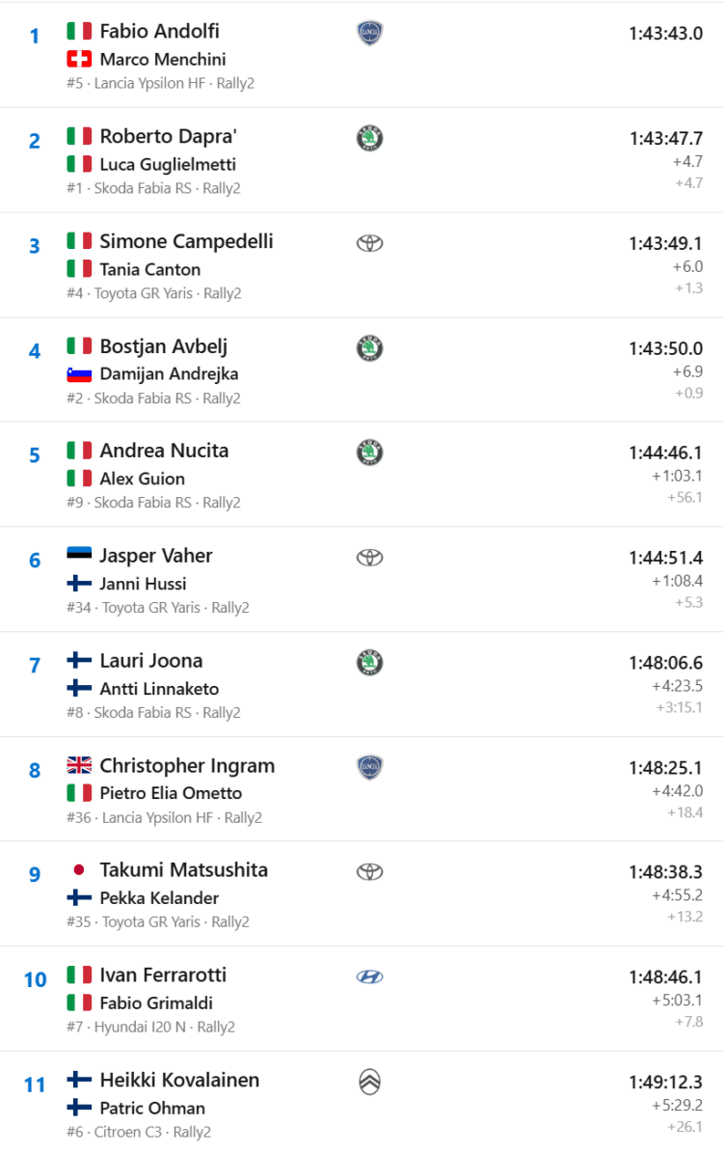Click the UK flag next to Christopher Ingram
Image resolution: width=723 pixels, height=1153 pixels.
79,765
